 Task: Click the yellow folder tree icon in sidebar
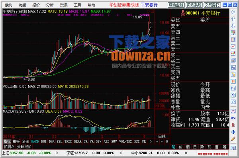click(x=233, y=74)
